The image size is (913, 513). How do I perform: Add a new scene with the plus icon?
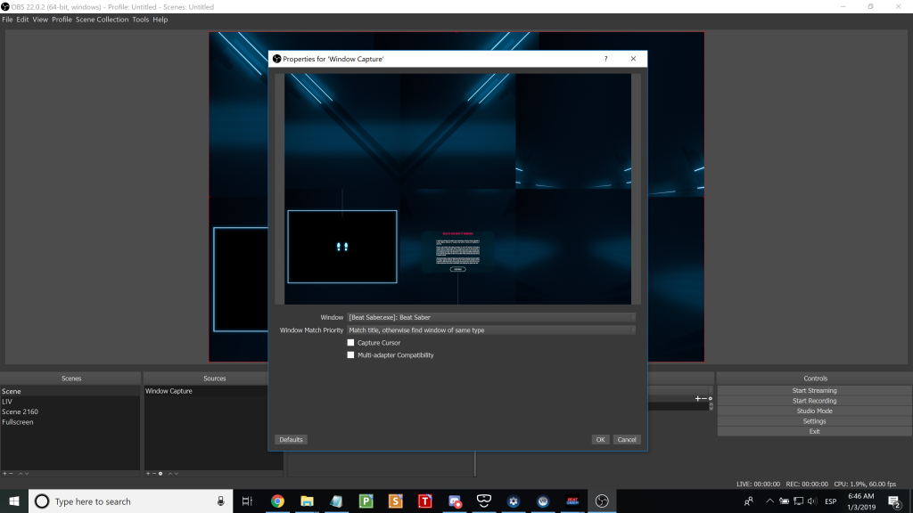[5, 474]
